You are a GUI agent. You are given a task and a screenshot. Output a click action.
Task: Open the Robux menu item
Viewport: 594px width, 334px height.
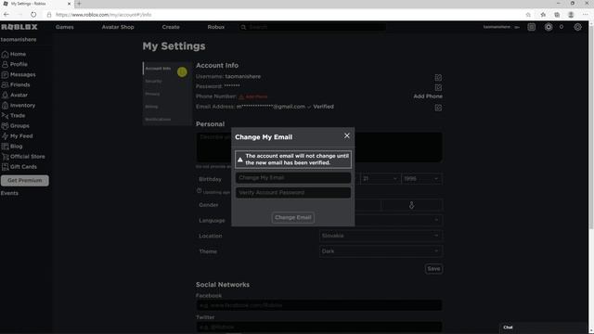click(x=216, y=27)
